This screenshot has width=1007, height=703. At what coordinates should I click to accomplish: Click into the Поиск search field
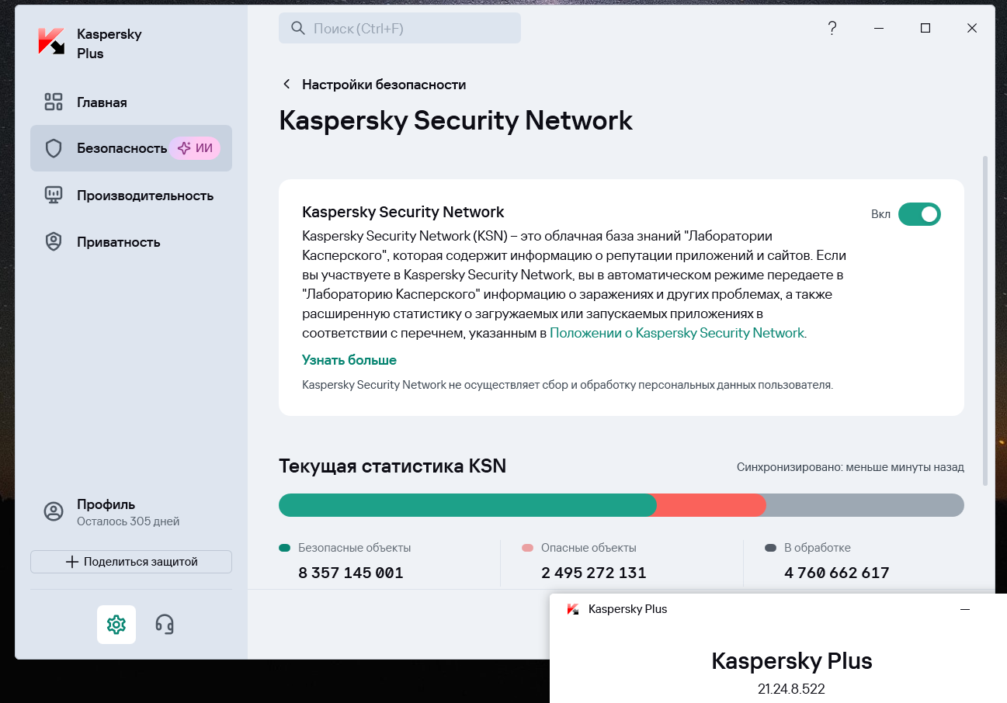pyautogui.click(x=400, y=29)
